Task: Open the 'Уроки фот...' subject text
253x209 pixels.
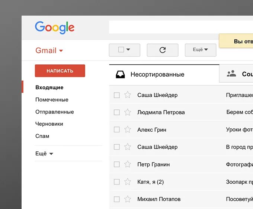Action: click(240, 129)
